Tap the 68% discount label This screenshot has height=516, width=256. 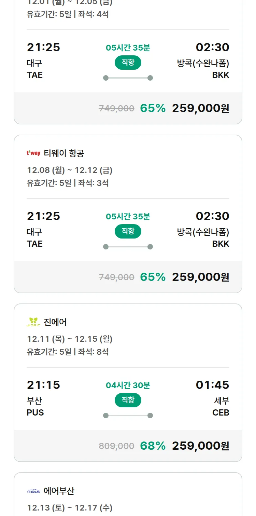click(x=153, y=446)
